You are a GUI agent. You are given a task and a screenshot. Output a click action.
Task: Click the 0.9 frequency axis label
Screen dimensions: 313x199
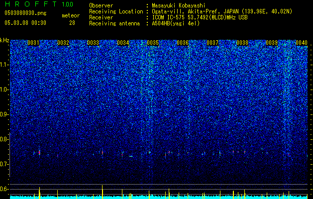(4, 114)
